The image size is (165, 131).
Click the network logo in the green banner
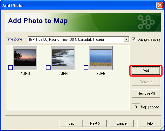click(146, 22)
